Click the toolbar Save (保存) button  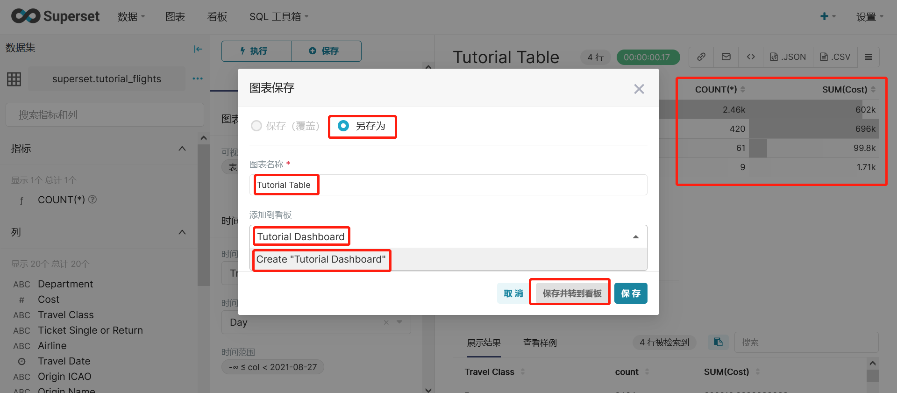click(326, 51)
